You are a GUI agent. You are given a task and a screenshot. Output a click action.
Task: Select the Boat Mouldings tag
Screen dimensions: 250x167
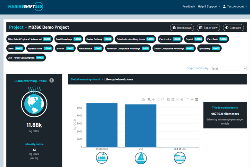(69, 39)
